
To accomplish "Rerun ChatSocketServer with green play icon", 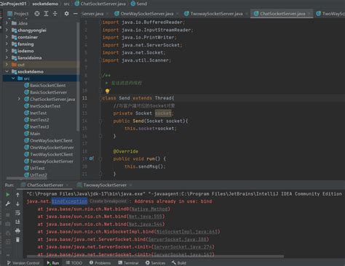I will coord(8,195).
